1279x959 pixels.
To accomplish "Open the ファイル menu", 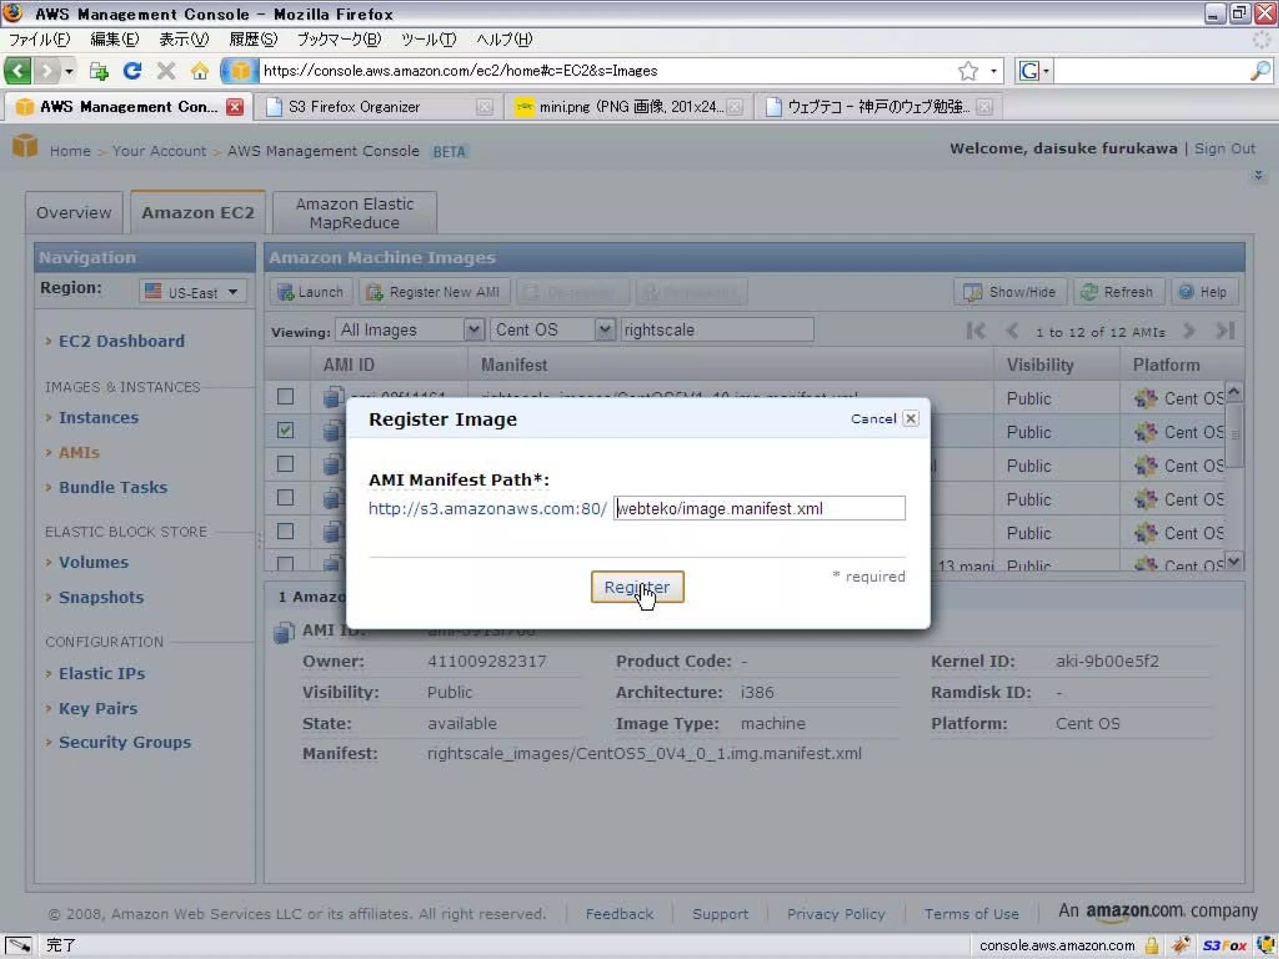I will (39, 39).
